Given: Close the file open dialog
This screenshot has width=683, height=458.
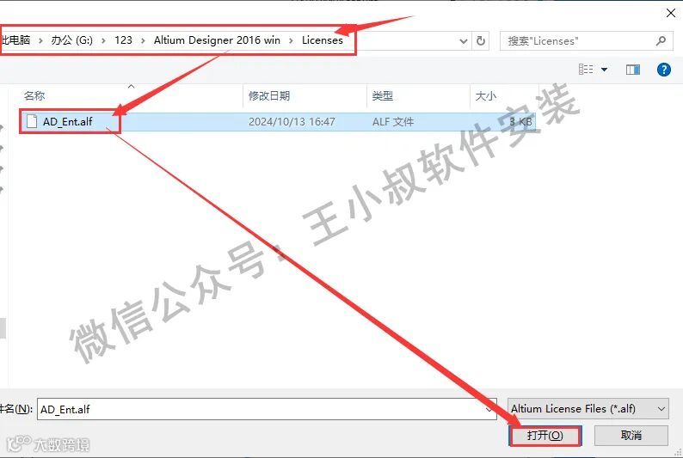Looking at the screenshot, I should click(x=671, y=13).
